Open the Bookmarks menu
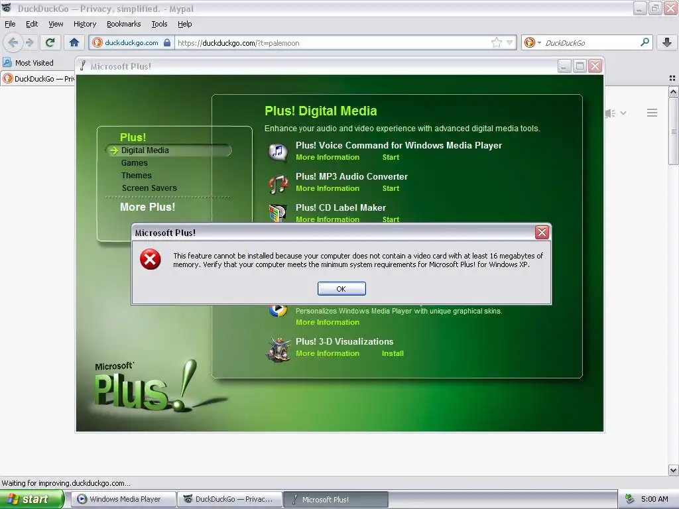 point(123,24)
